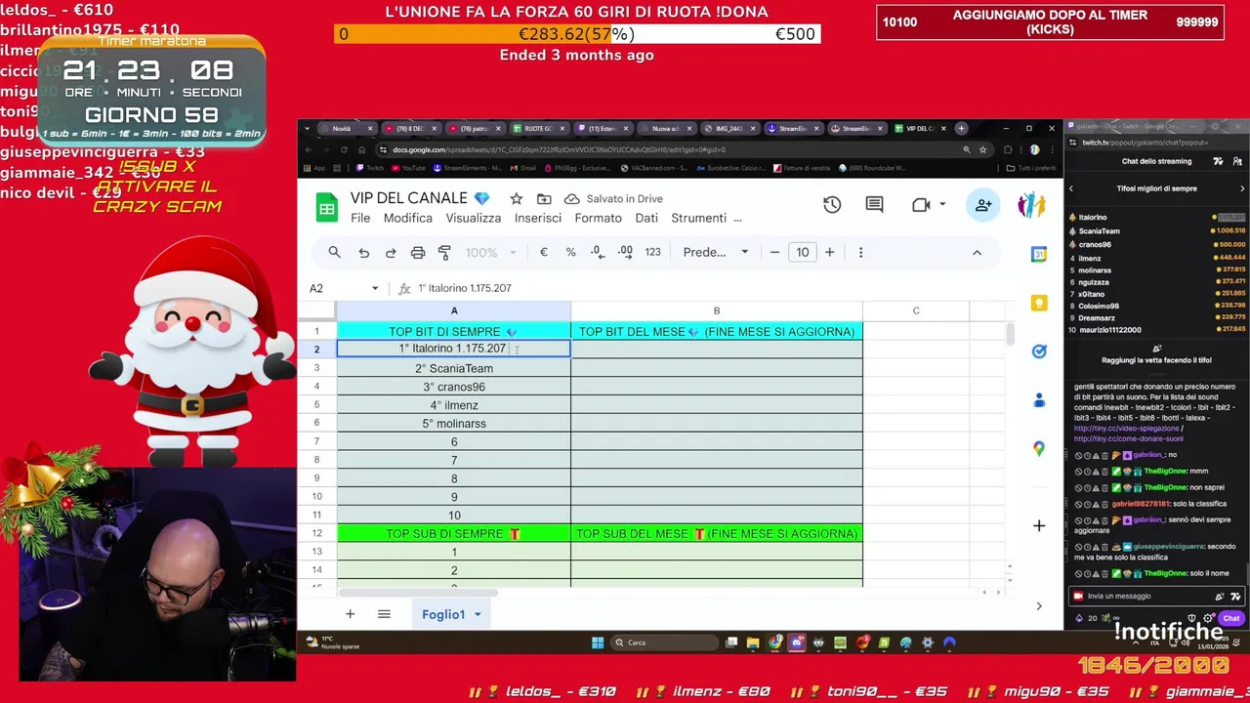Click the Meet video camera icon
1250x703 pixels.
921,205
